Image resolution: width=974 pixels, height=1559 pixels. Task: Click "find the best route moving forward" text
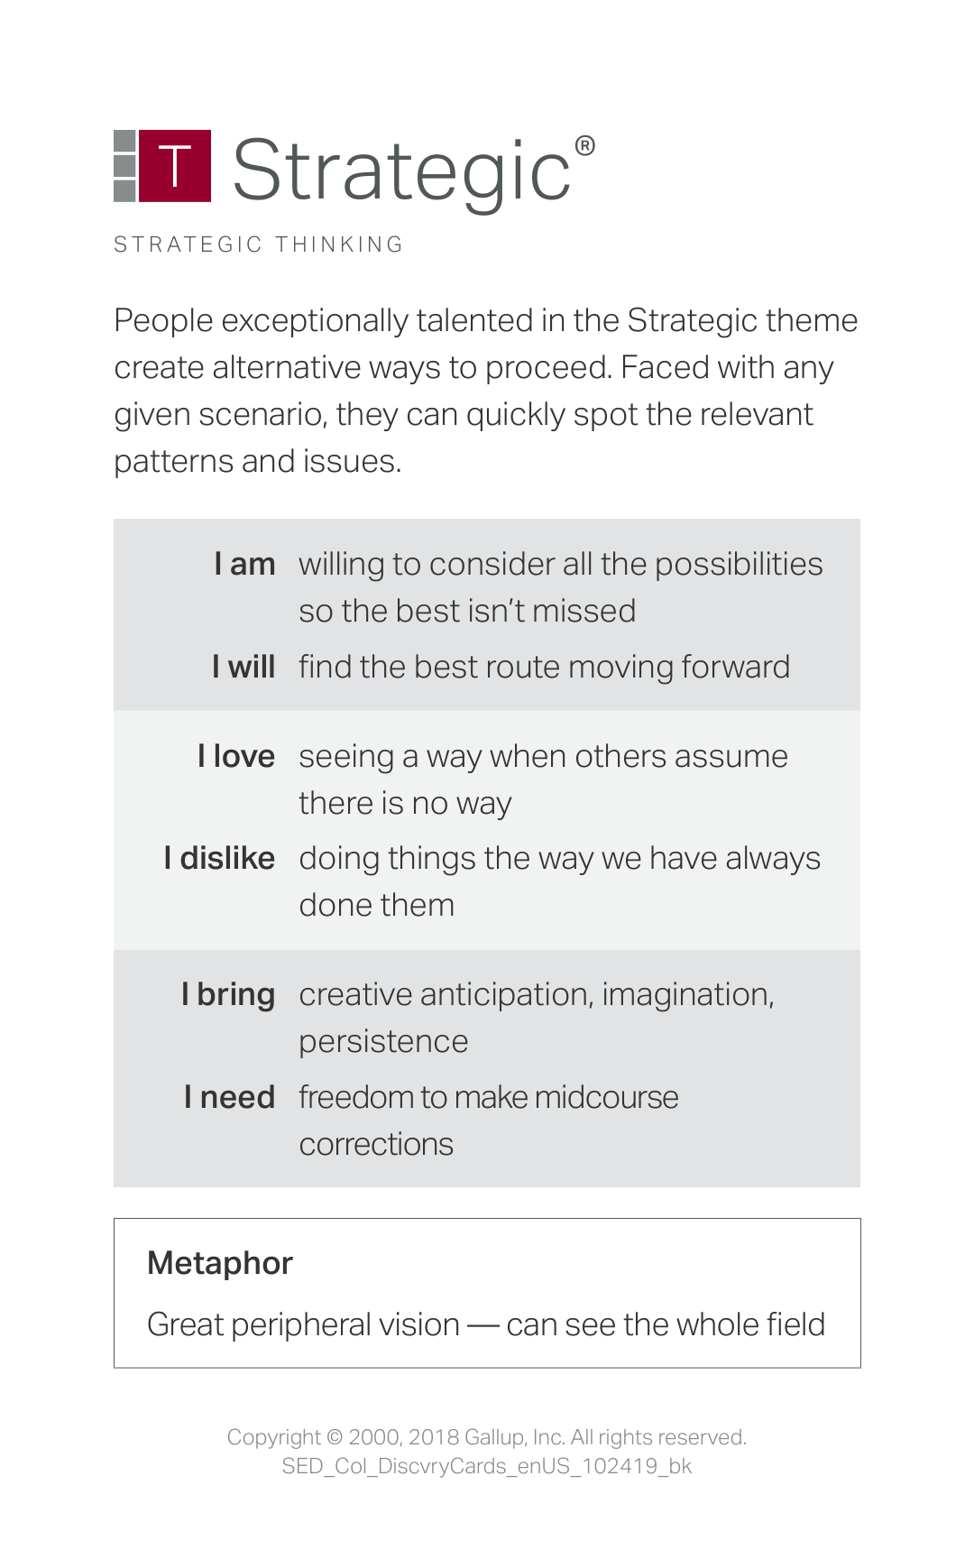[545, 667]
